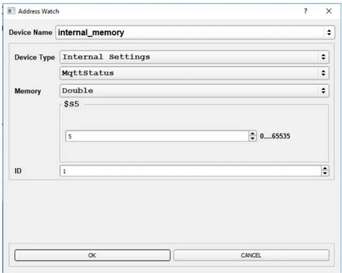The height and width of the screenshot is (273, 342).
Task: Click the Address Watch title text
Action: click(x=39, y=11)
